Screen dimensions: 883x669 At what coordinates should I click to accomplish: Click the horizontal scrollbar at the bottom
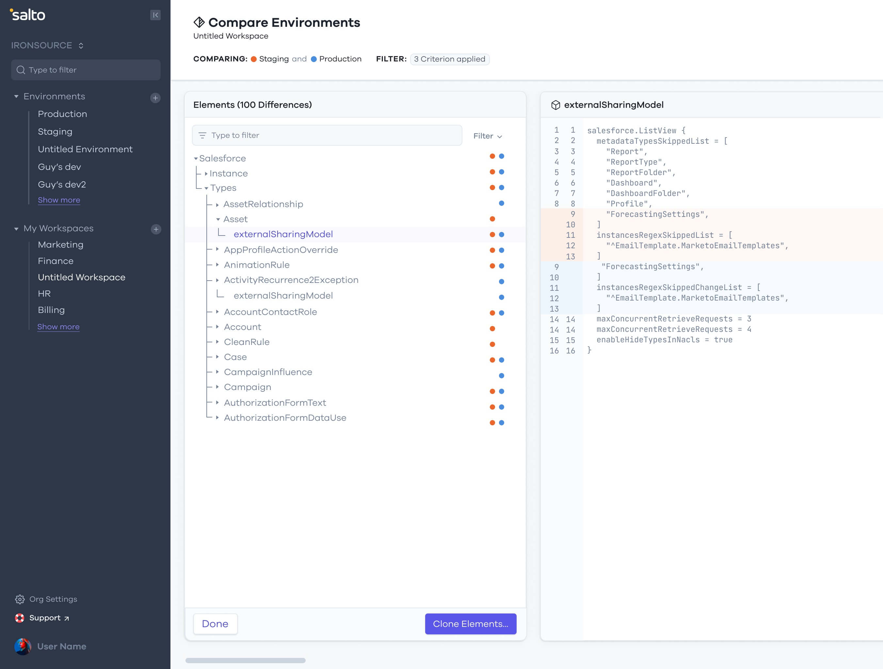point(246,661)
